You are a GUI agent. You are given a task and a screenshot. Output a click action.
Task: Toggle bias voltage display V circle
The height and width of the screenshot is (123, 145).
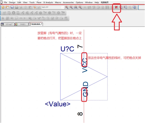[x=41, y=13]
